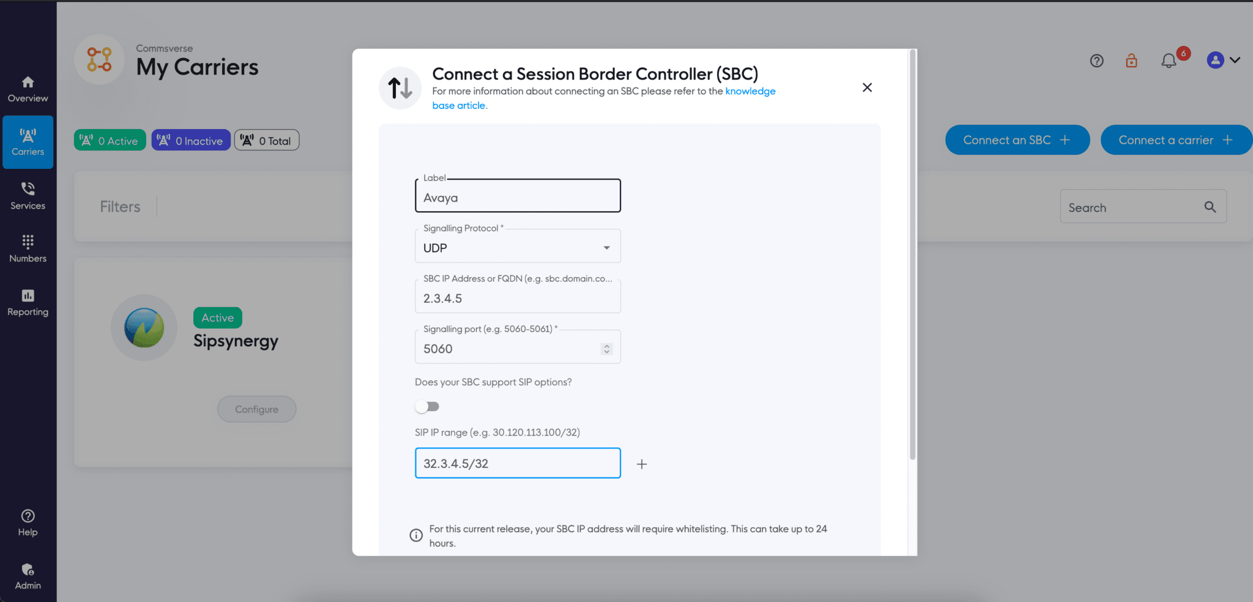Open the Reporting section
Viewport: 1253px width, 602px height.
pyautogui.click(x=28, y=302)
